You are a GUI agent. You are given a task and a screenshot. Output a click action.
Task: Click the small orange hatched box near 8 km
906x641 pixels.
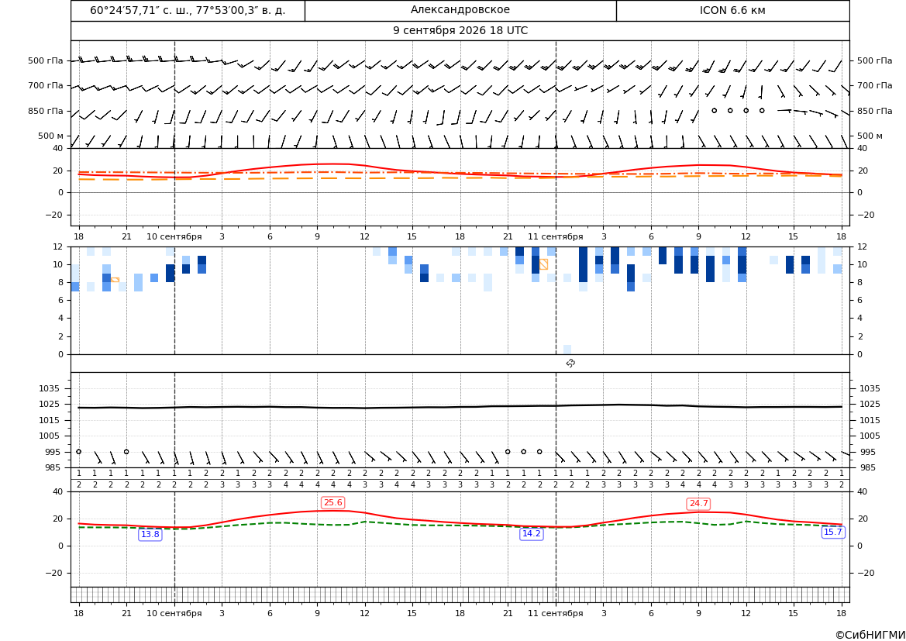tap(115, 280)
